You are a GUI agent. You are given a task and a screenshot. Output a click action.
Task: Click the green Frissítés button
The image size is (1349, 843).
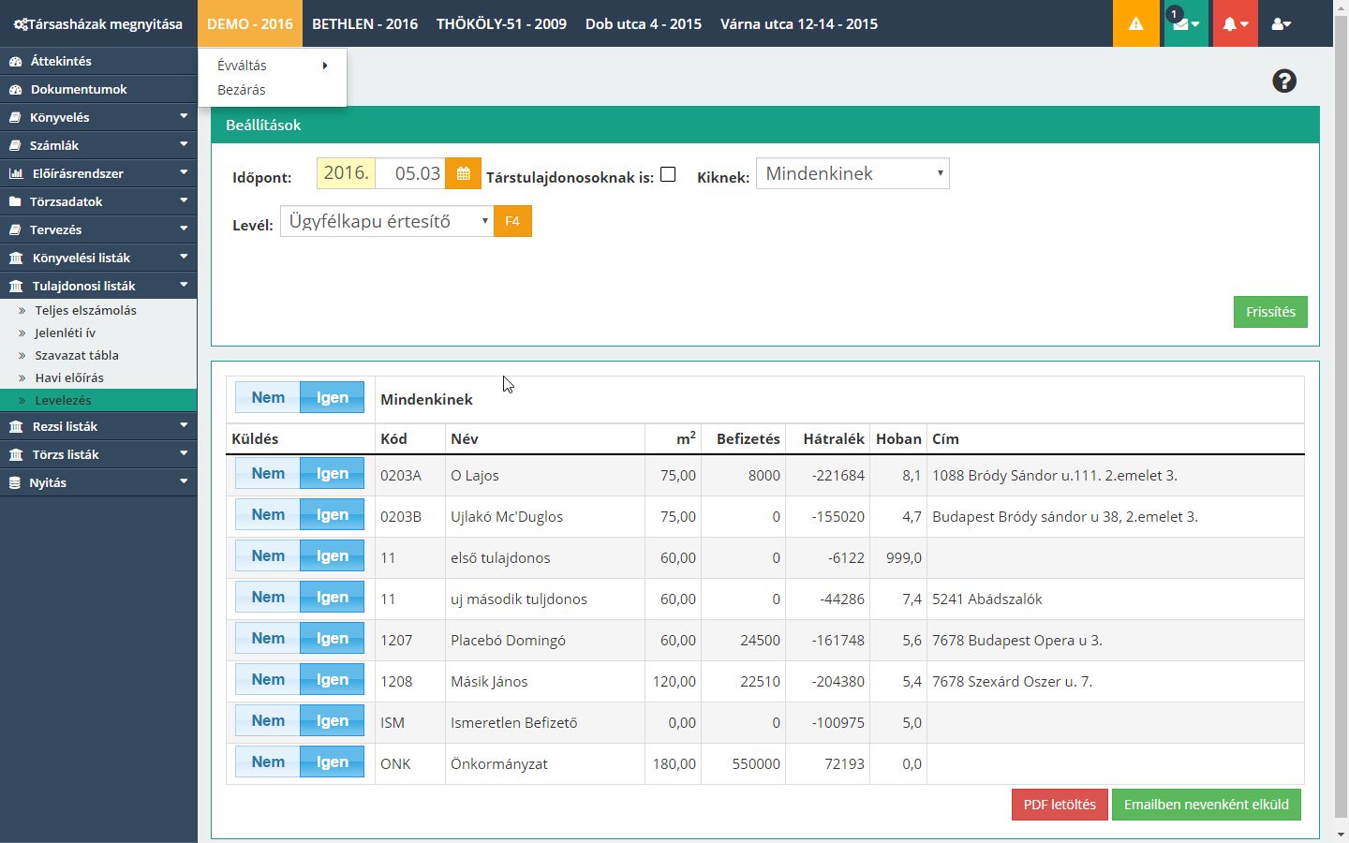pyautogui.click(x=1269, y=312)
